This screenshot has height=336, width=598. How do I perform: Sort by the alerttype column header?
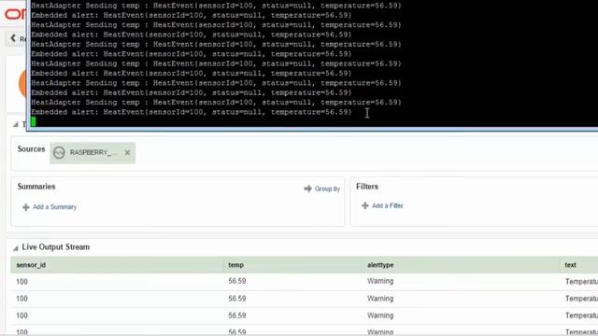(x=380, y=265)
